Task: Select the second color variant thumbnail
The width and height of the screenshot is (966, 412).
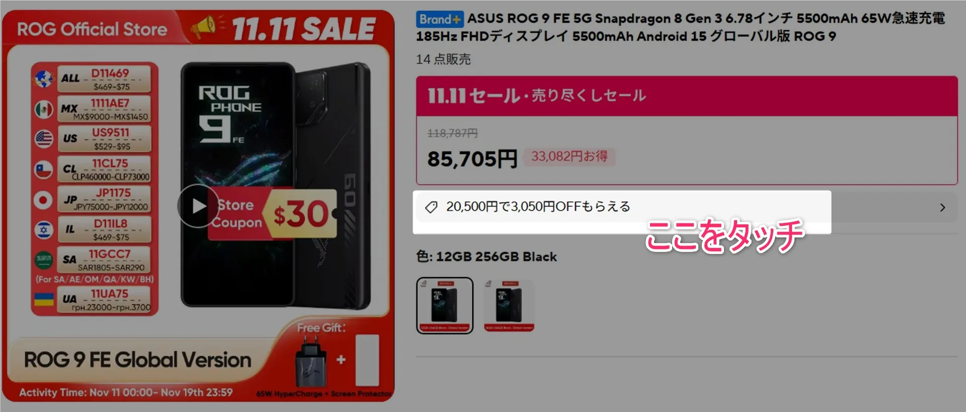Action: 509,305
